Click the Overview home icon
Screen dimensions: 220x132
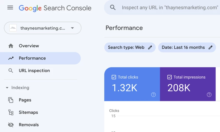pos(11,46)
